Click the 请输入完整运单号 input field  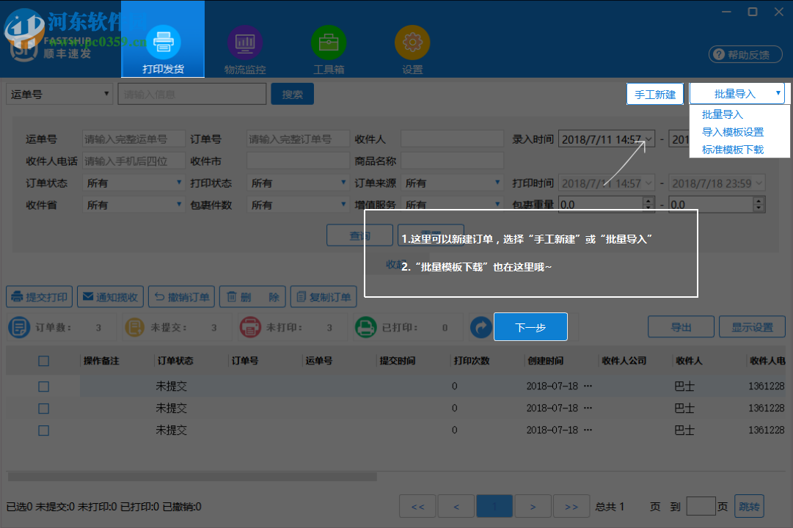pos(134,138)
